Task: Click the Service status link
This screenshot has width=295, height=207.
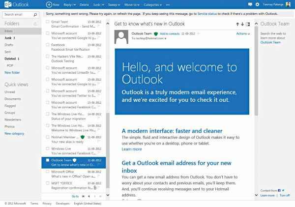Action: [x=207, y=14]
